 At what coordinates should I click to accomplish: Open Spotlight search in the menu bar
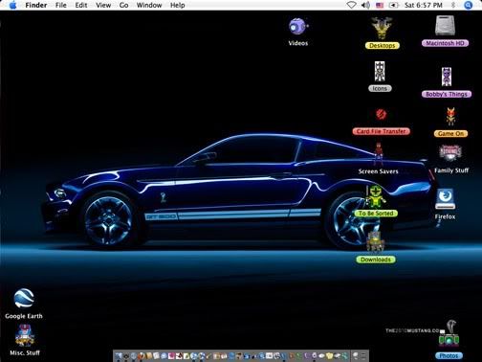click(468, 5)
